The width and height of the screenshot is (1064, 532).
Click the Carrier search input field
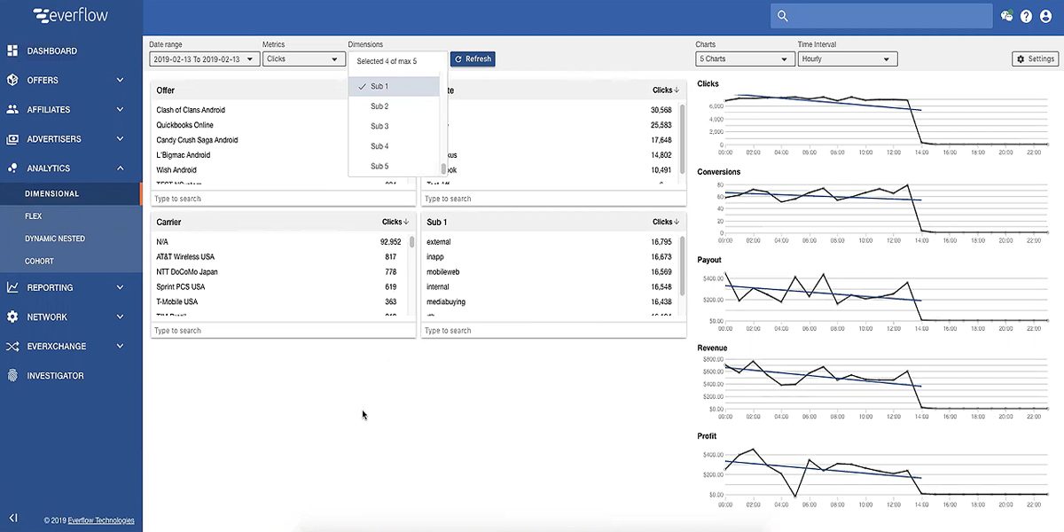(x=284, y=330)
